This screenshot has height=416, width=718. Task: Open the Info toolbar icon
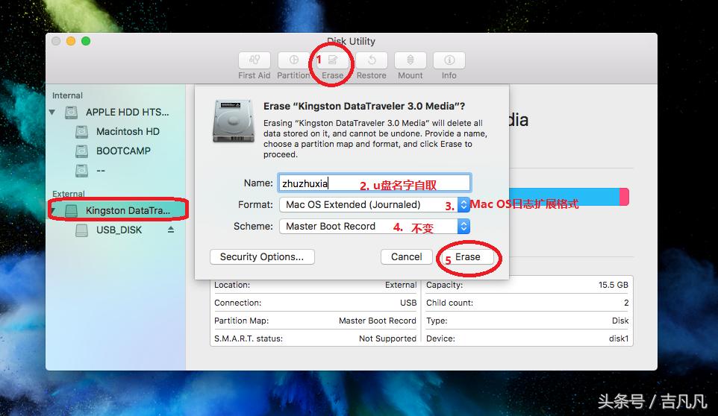(449, 60)
